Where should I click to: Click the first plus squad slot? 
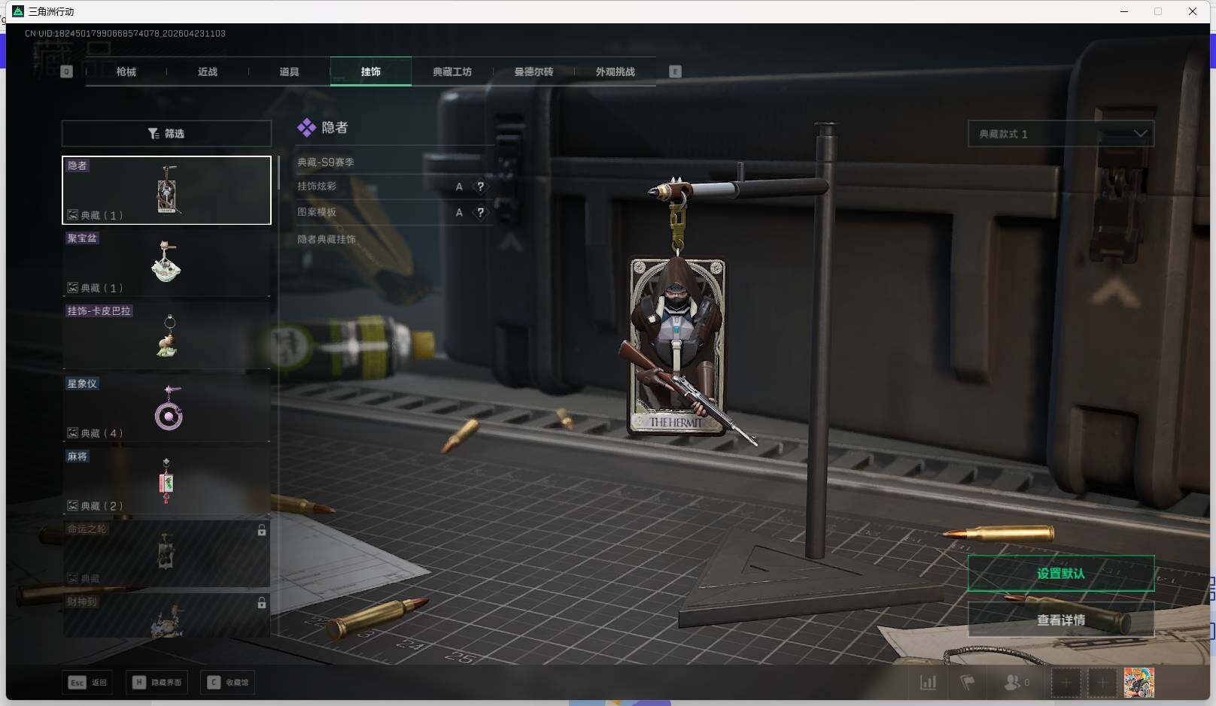[x=1066, y=683]
